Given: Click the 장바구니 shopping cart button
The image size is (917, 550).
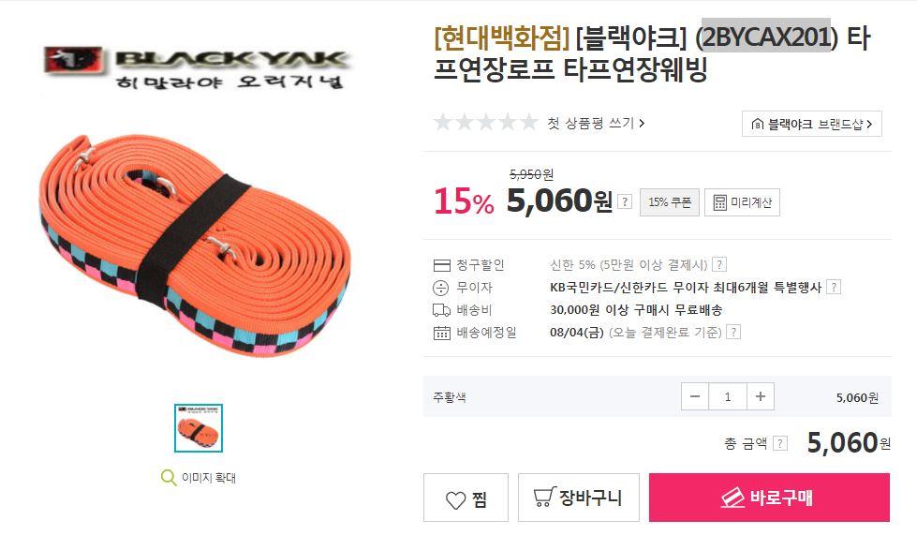Looking at the screenshot, I should click(x=578, y=498).
